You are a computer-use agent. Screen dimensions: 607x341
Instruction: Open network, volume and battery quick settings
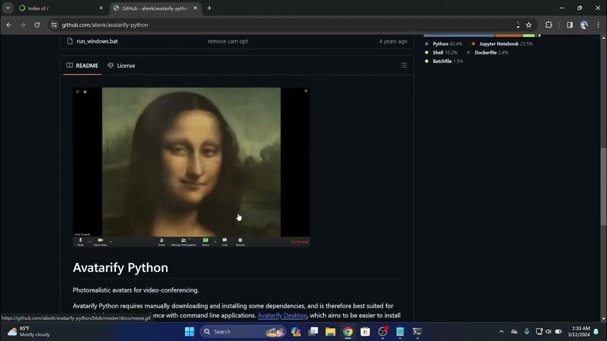coord(549,332)
